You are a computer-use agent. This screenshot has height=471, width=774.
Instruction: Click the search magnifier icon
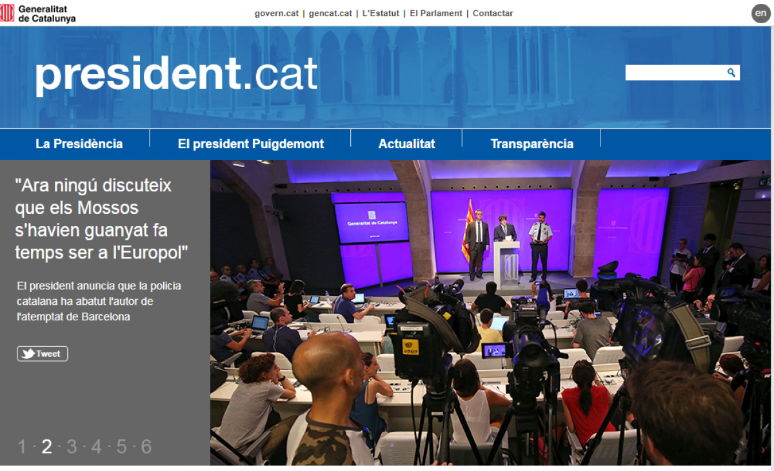[731, 73]
